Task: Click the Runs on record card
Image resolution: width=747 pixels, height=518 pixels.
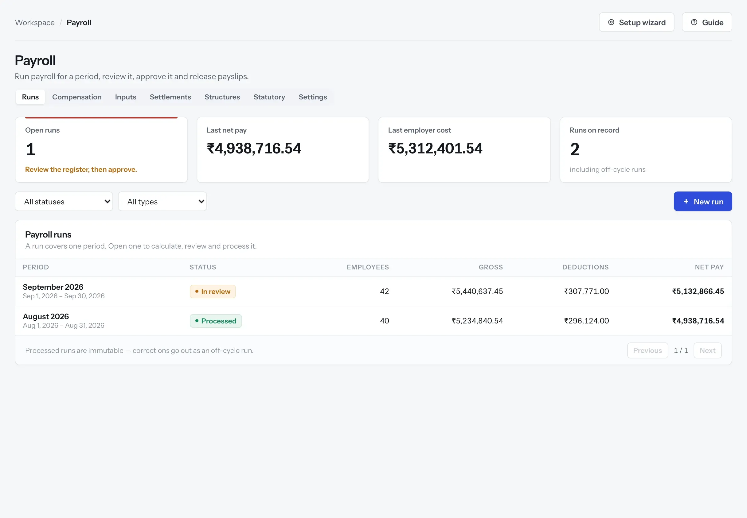Action: (646, 150)
